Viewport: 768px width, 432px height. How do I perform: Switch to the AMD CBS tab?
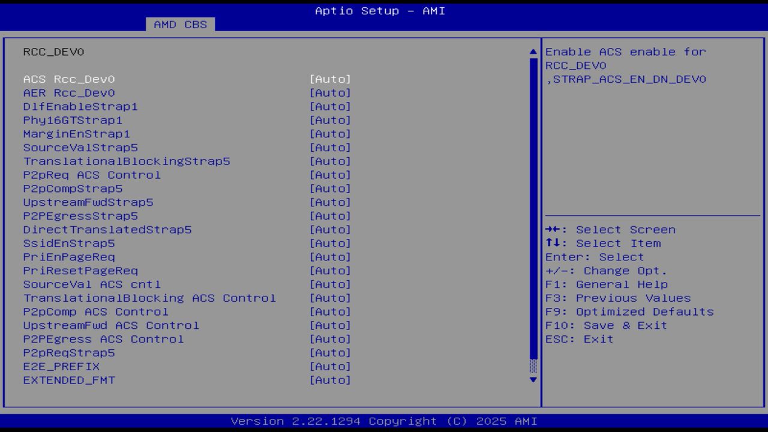tap(179, 25)
